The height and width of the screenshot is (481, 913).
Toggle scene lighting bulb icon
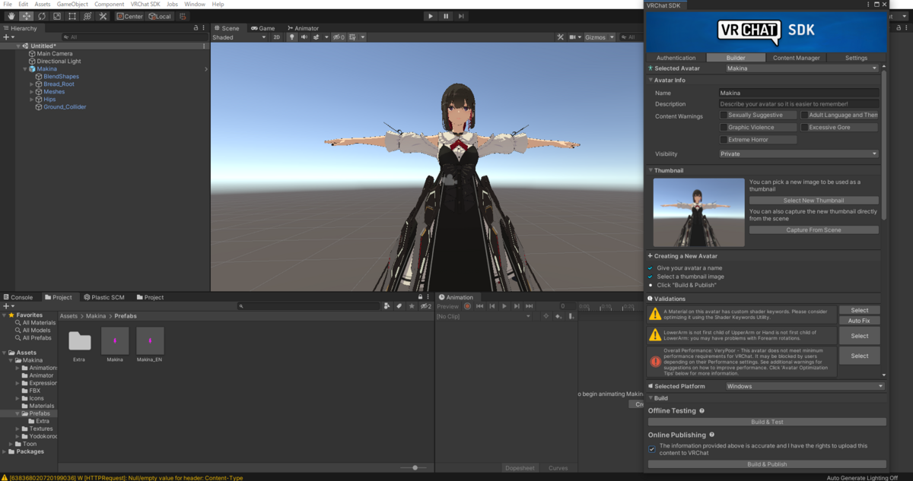pyautogui.click(x=291, y=37)
